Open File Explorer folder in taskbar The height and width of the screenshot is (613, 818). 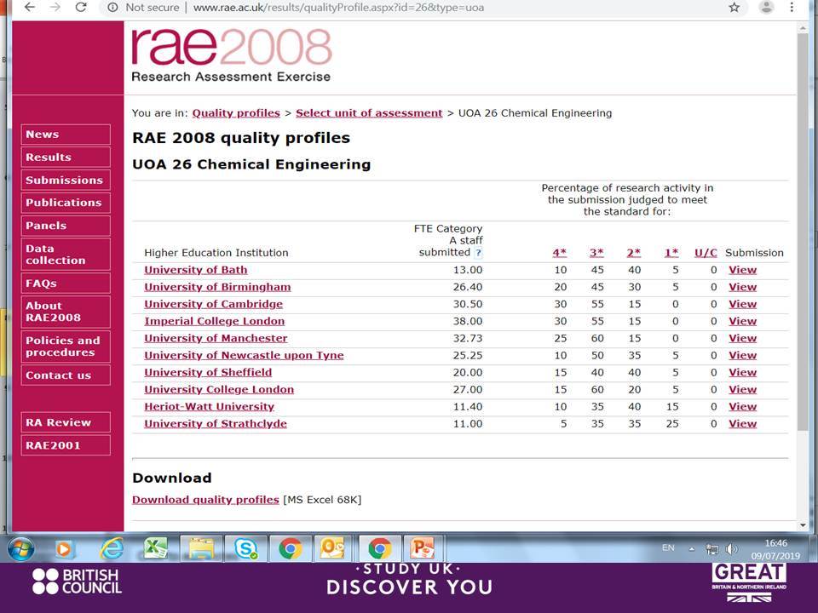[x=201, y=549]
